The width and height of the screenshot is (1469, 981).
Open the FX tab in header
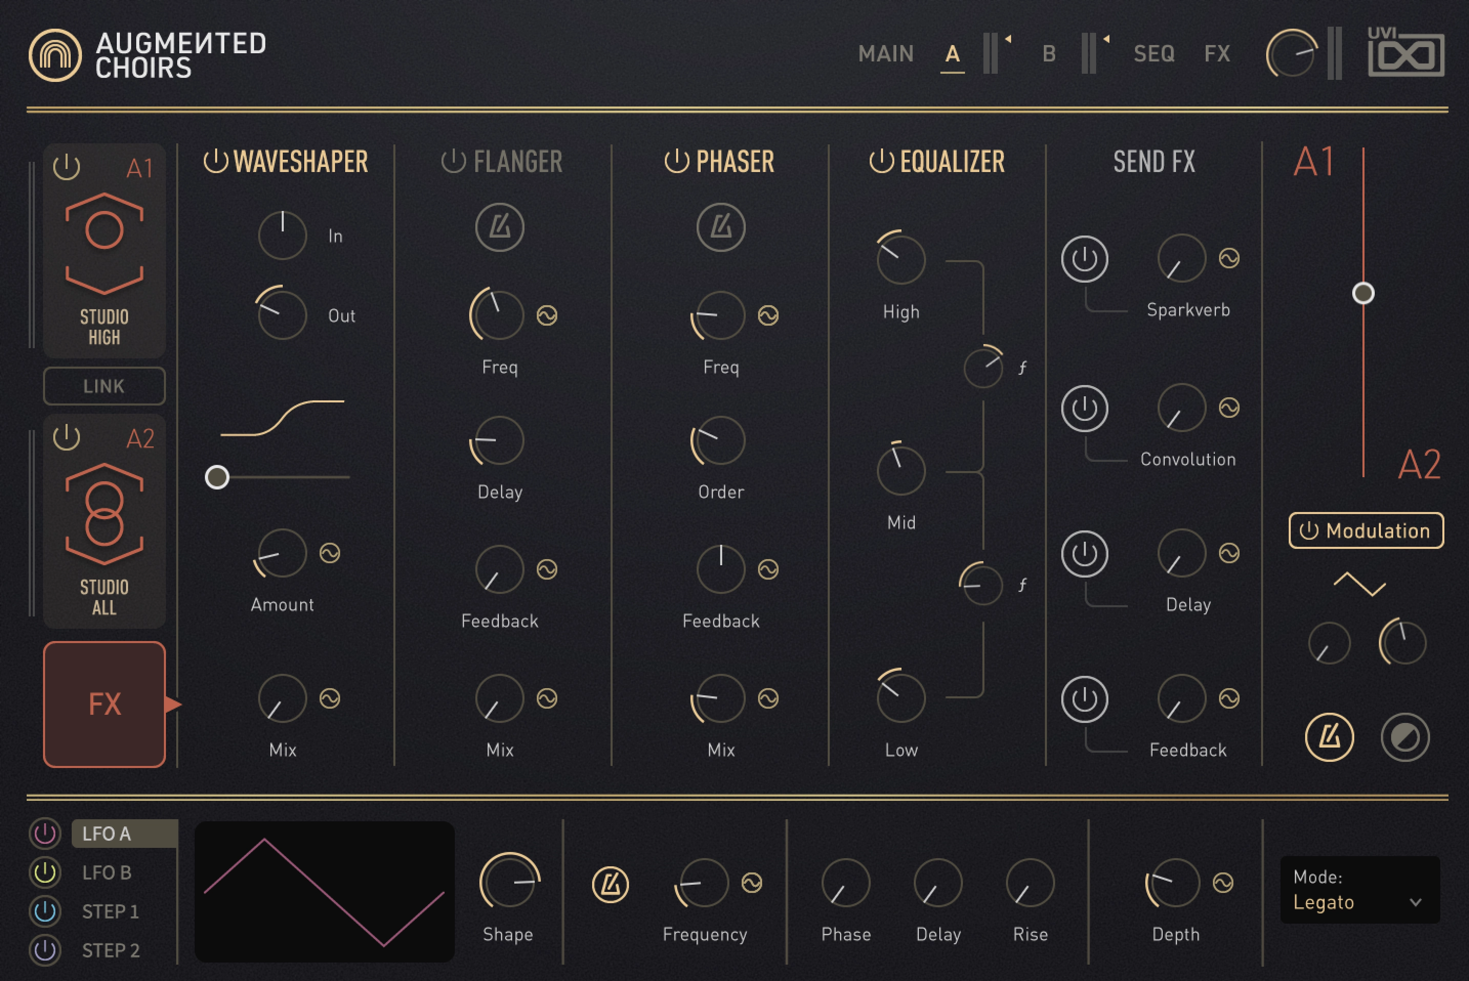(x=1218, y=54)
